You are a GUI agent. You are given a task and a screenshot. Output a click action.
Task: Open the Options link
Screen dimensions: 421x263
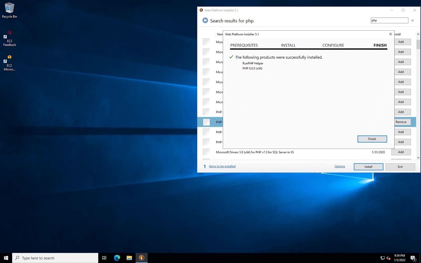pos(340,166)
